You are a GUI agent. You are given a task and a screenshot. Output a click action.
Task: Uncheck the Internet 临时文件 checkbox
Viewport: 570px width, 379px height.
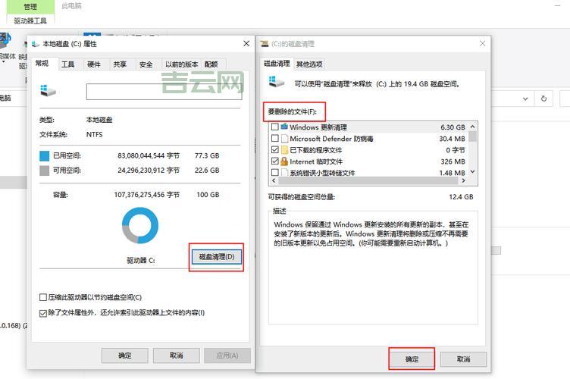click(275, 161)
